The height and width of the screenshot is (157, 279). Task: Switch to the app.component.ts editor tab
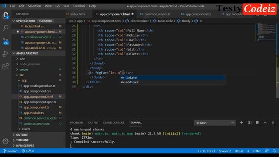tap(198, 14)
